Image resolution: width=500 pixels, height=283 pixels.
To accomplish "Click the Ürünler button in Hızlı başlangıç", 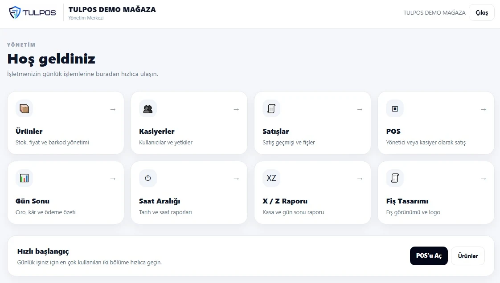I will coord(468,255).
